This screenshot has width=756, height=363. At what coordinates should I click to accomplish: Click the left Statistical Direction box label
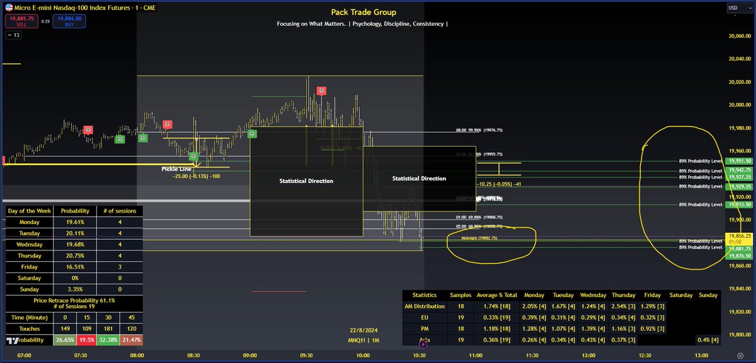coord(306,181)
